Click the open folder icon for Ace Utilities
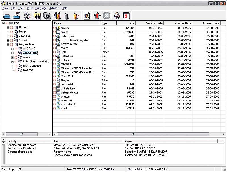The image size is (227, 172). click(x=20, y=53)
